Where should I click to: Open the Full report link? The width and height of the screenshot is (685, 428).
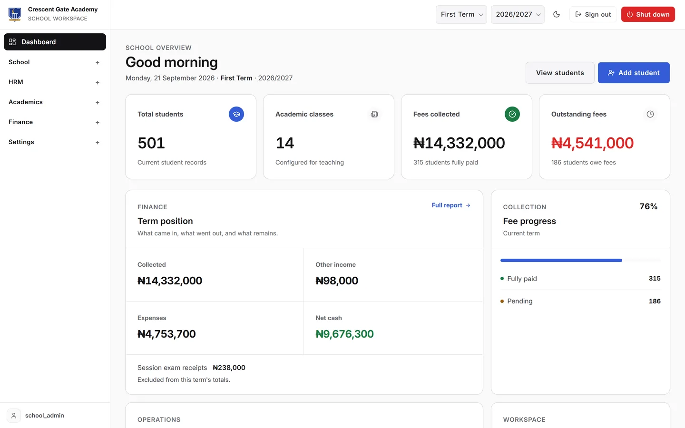[x=451, y=205]
